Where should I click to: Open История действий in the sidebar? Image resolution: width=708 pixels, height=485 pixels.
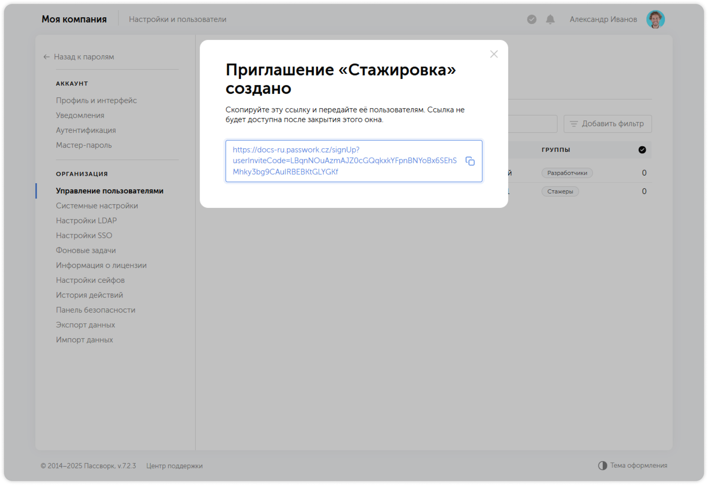[89, 295]
